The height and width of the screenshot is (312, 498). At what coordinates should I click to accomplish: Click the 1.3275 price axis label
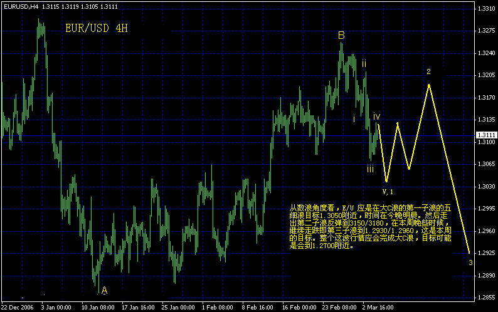click(486, 31)
